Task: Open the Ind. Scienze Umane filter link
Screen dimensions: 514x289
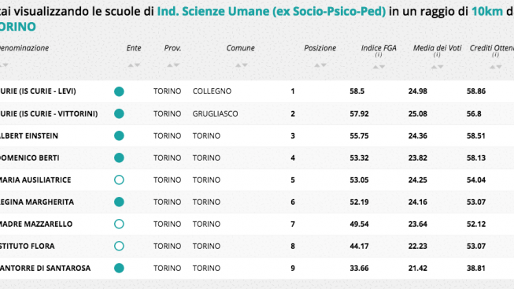Action: click(x=272, y=12)
